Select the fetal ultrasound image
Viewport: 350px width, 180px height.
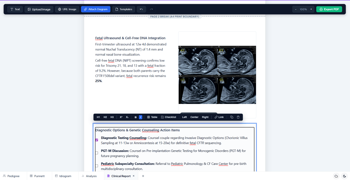click(x=217, y=75)
